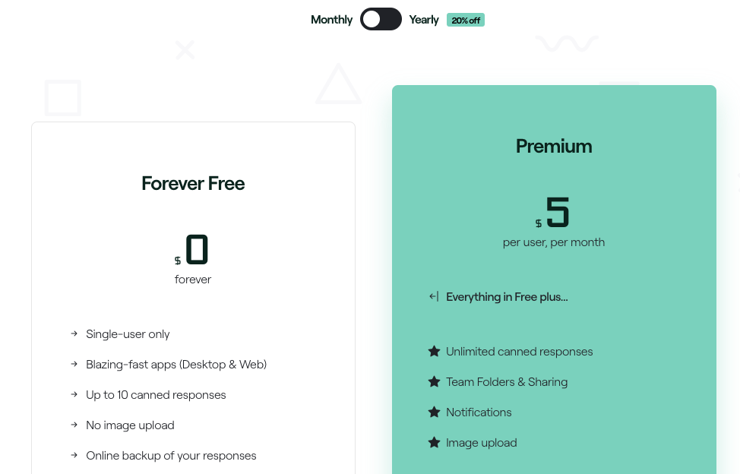
Task: Click the arrow icon next to No image upload
Action: click(74, 425)
